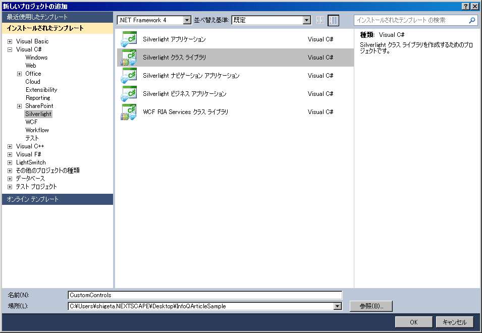Select the Silverlight クラス ライブラリ template name

[x=174, y=58]
